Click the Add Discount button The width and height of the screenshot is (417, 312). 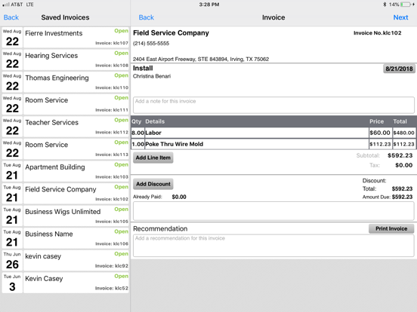point(153,184)
